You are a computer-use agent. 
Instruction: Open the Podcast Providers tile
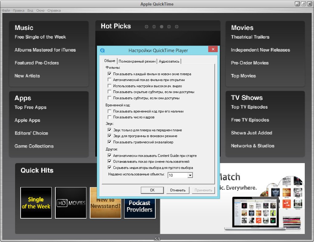140,208
